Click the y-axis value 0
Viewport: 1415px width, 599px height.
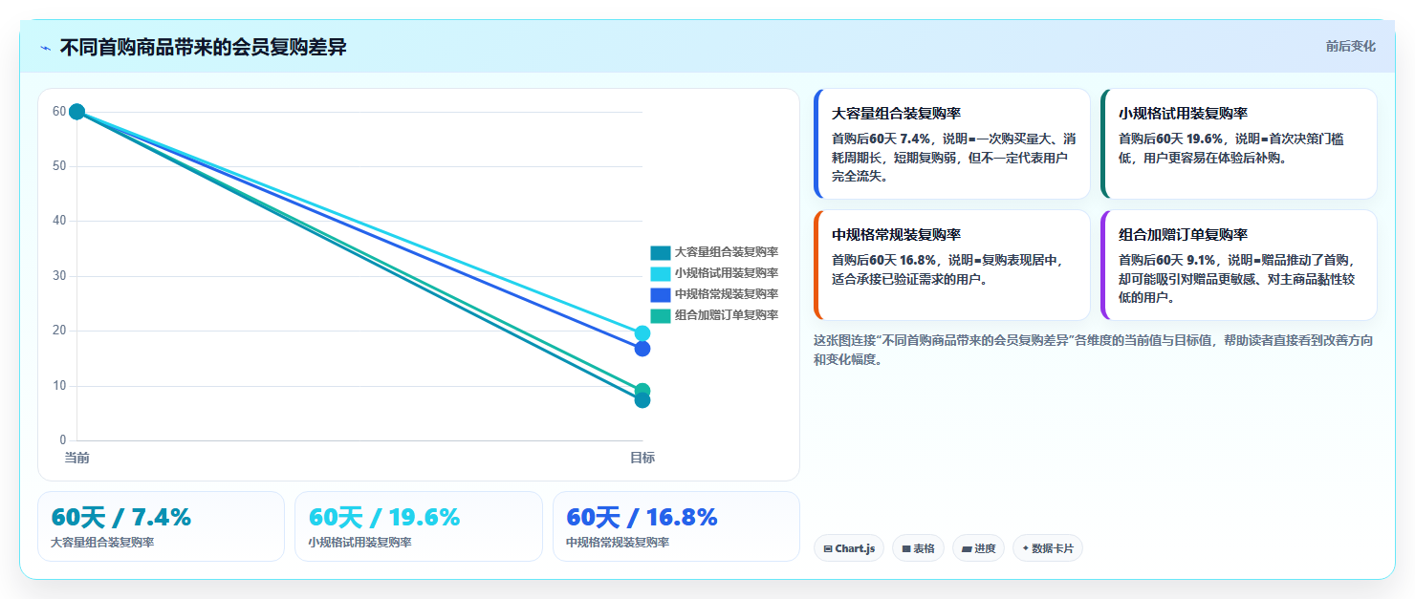tap(63, 440)
